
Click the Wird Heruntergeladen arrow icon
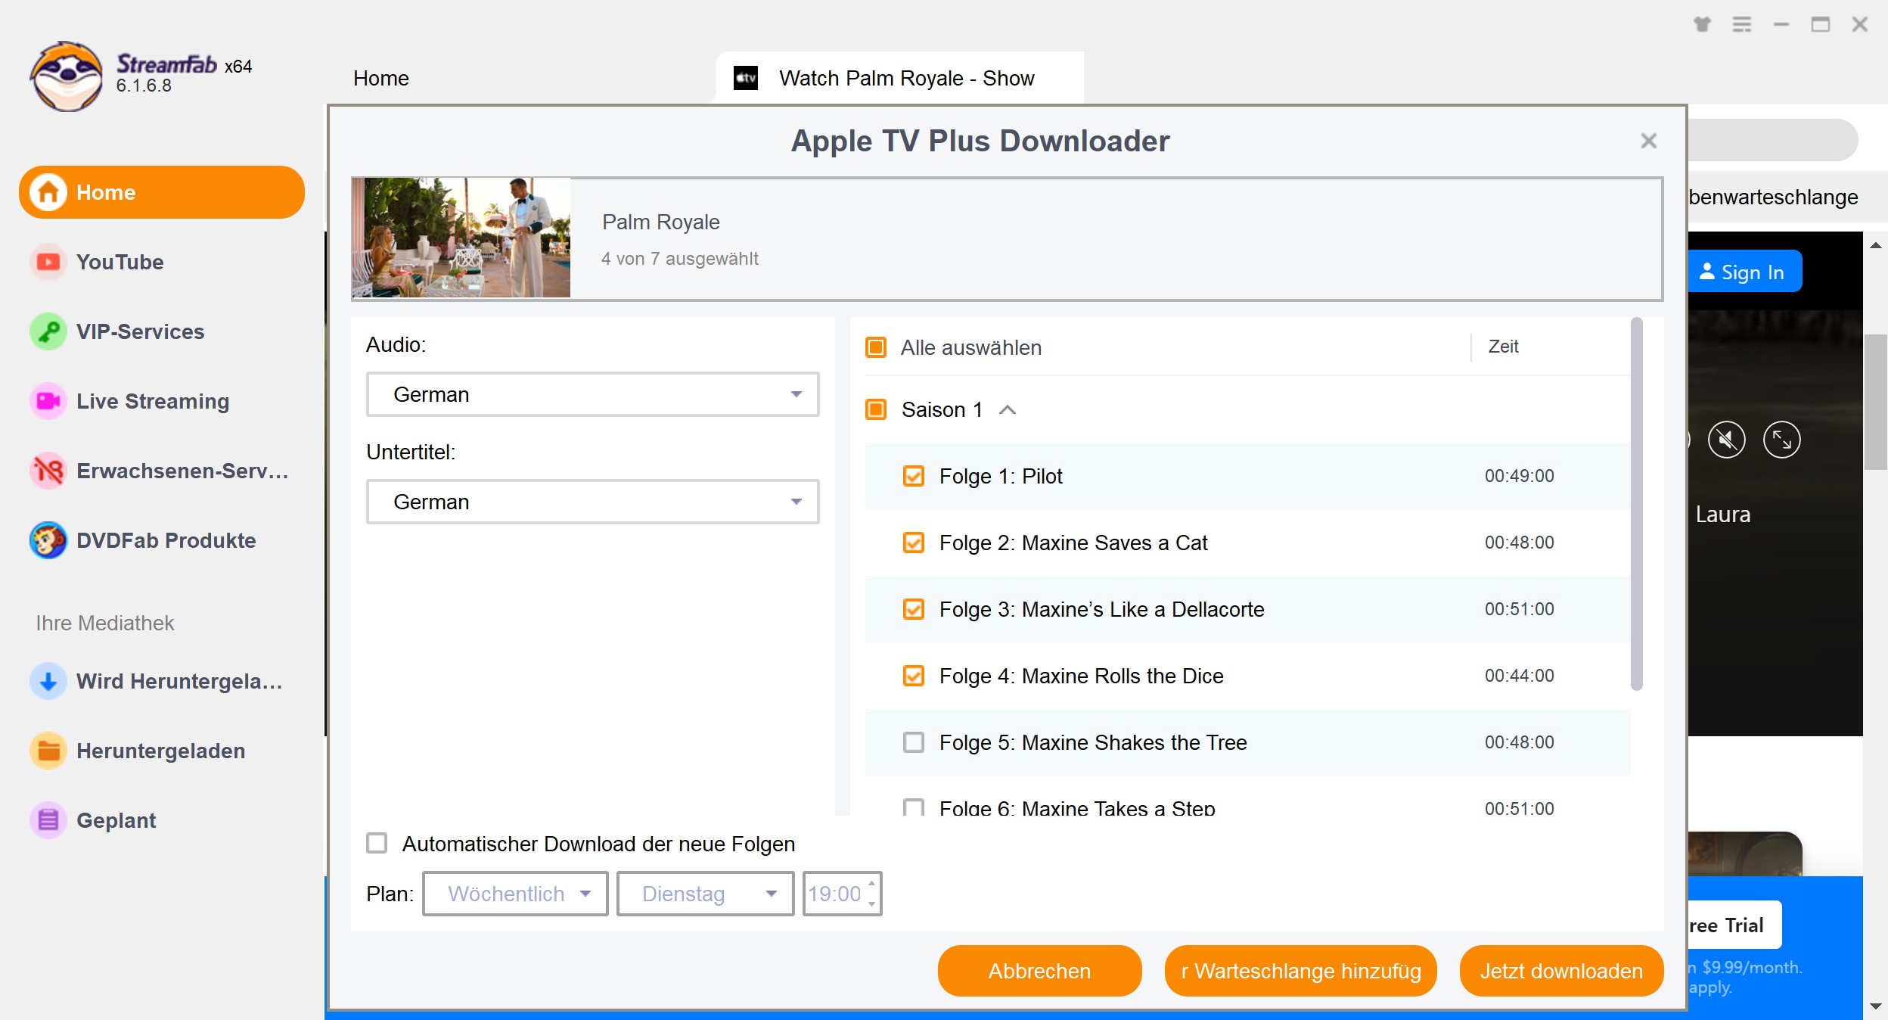click(x=48, y=681)
